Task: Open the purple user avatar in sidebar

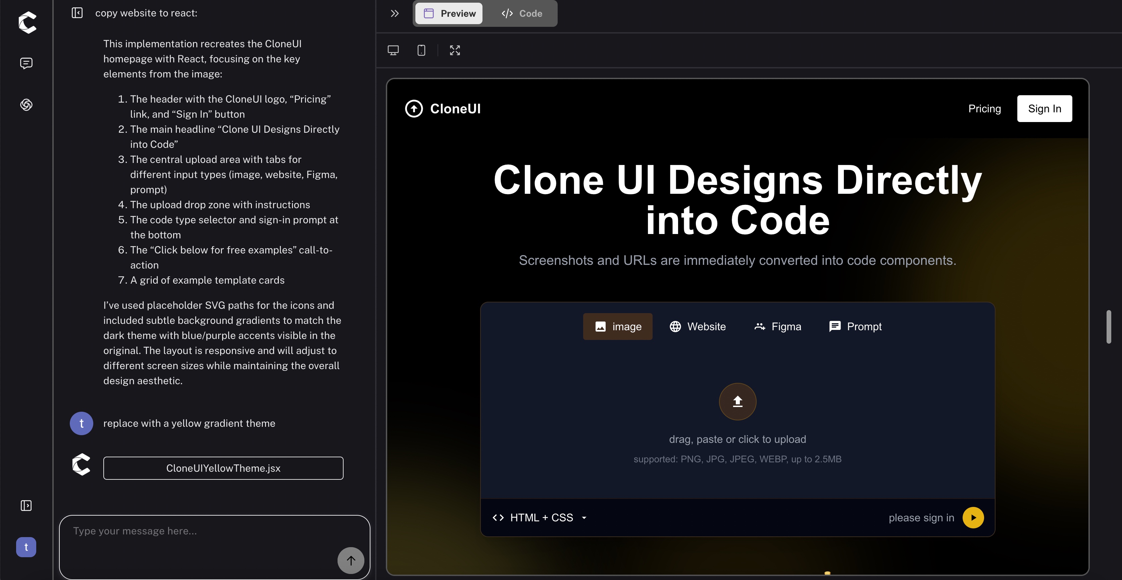Action: (x=26, y=547)
